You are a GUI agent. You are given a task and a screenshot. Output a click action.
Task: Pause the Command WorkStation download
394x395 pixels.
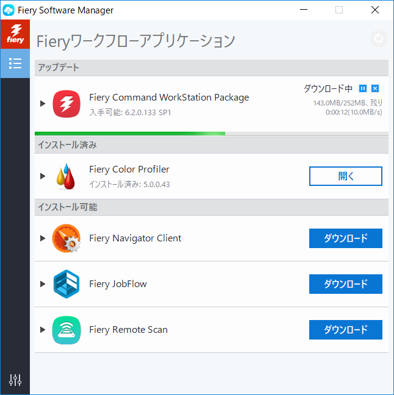point(363,88)
